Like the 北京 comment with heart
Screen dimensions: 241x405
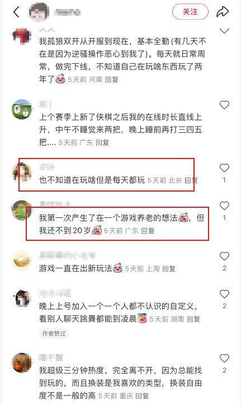click(x=224, y=168)
